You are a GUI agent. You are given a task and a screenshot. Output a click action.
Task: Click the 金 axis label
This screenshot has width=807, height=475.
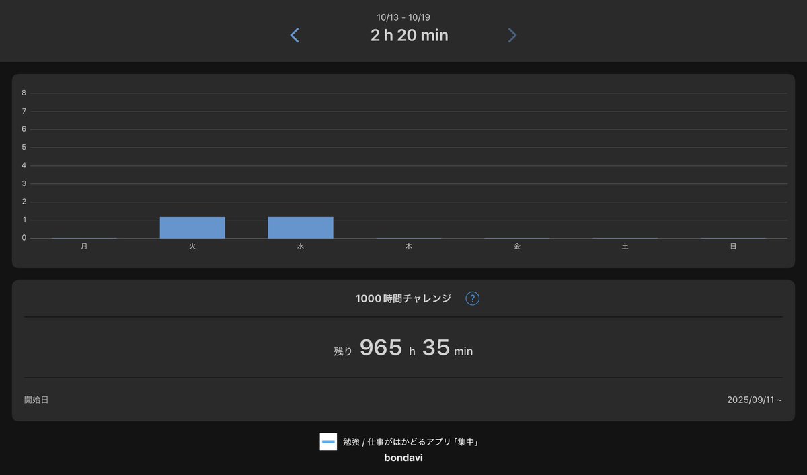click(x=517, y=247)
